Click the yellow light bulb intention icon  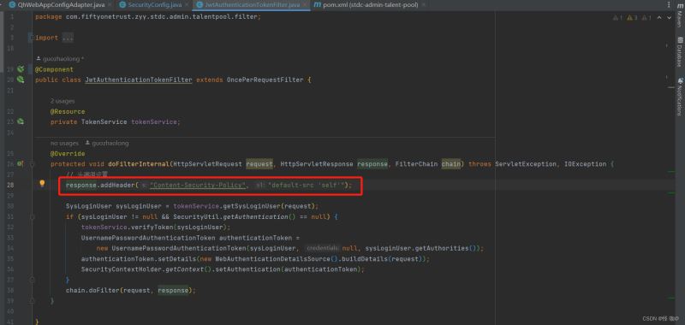(x=42, y=184)
